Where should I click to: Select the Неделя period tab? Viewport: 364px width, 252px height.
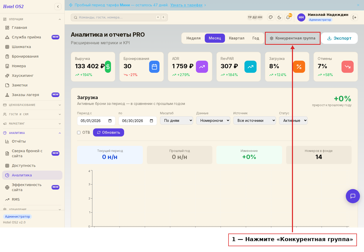pyautogui.click(x=193, y=38)
